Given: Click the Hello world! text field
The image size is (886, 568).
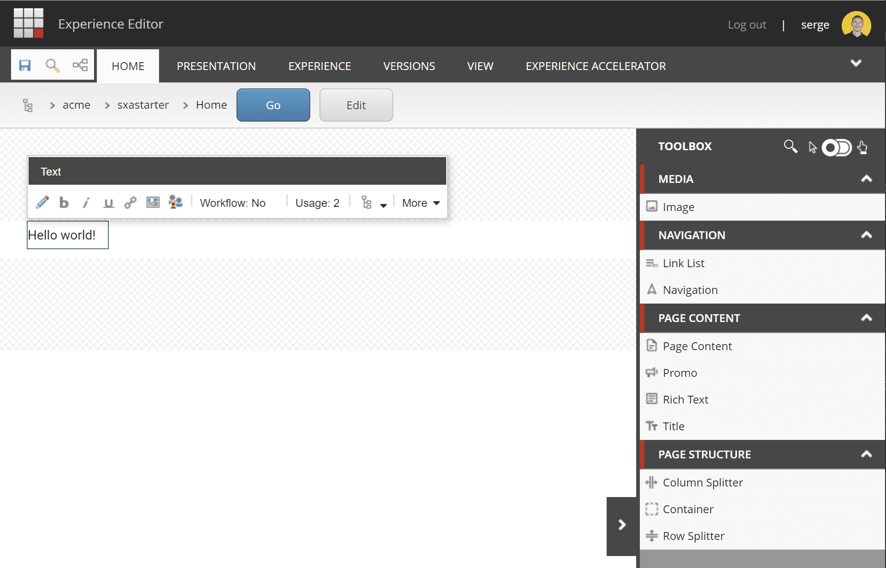Looking at the screenshot, I should pos(67,235).
